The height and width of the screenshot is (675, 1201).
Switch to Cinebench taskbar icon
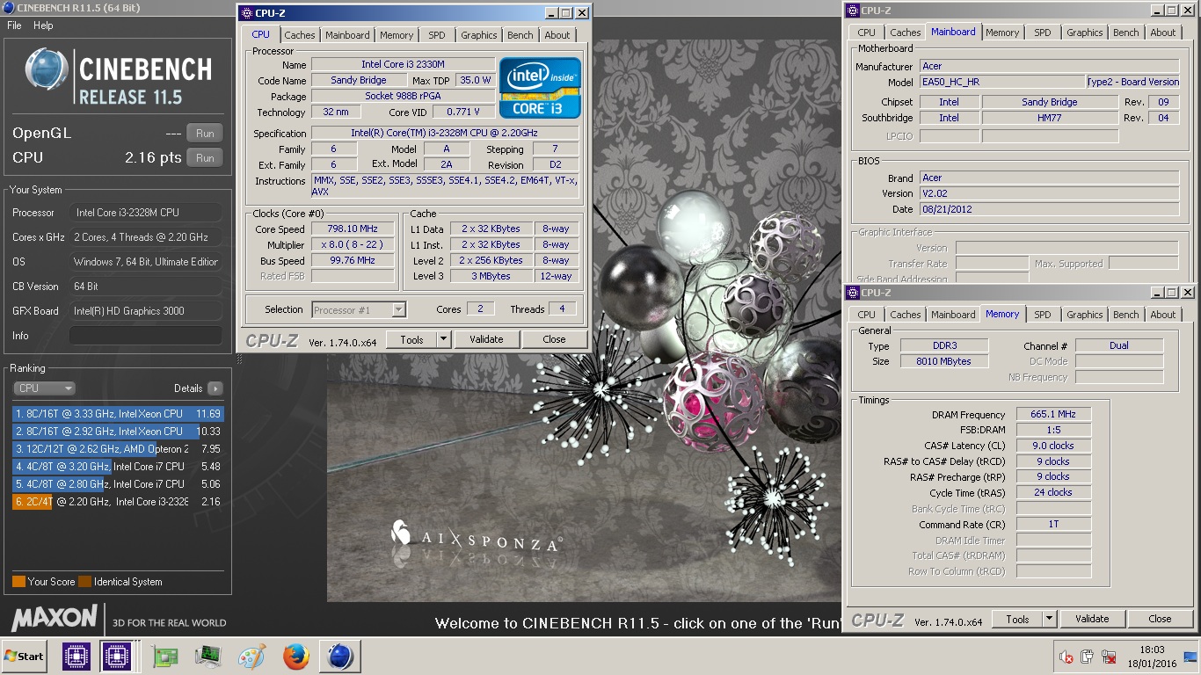click(340, 657)
